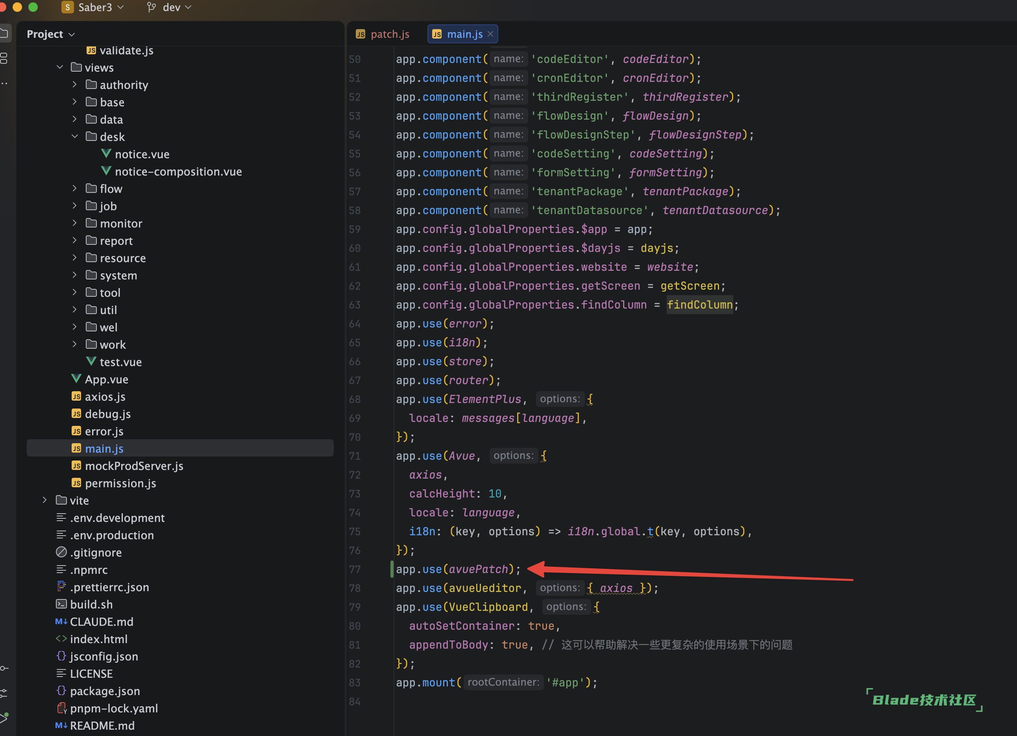
Task: Click the Vue icon of App.vue
Action: [x=76, y=379]
